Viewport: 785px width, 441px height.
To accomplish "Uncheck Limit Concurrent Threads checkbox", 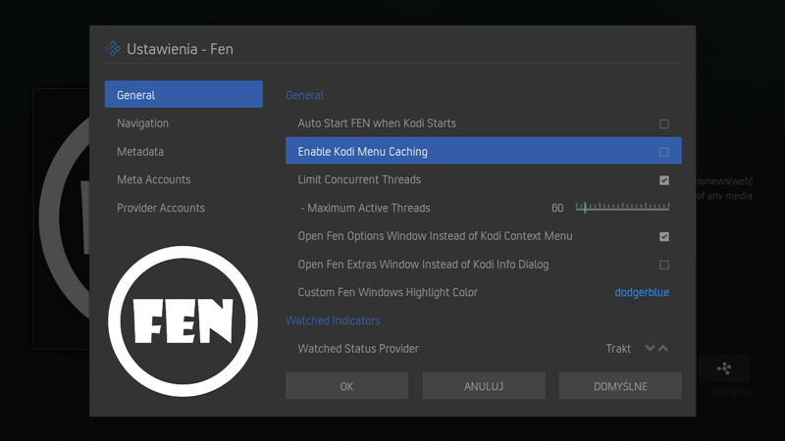I will (664, 180).
